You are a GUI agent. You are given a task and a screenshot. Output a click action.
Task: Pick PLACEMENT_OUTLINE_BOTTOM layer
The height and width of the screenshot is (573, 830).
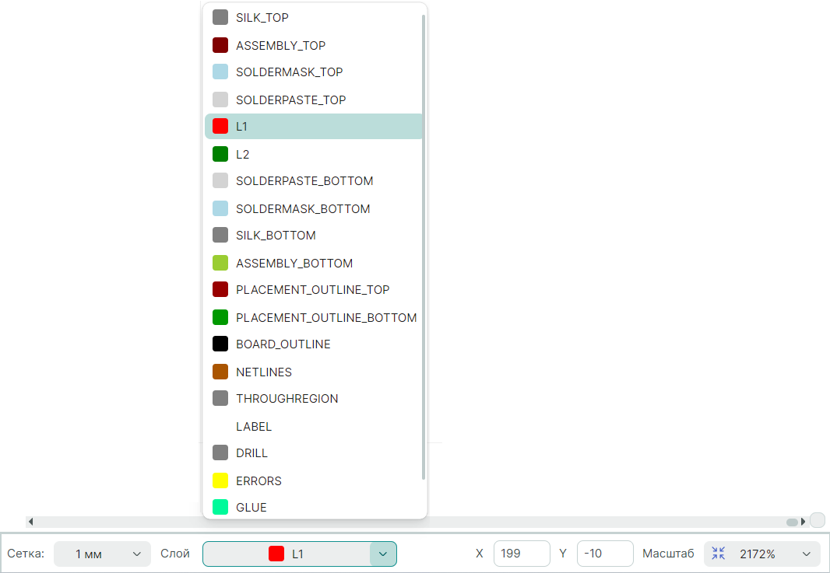tap(313, 318)
